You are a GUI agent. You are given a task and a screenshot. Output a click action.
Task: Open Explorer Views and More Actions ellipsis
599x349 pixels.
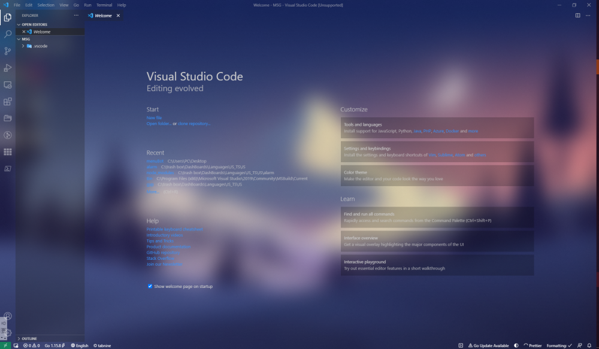click(76, 16)
